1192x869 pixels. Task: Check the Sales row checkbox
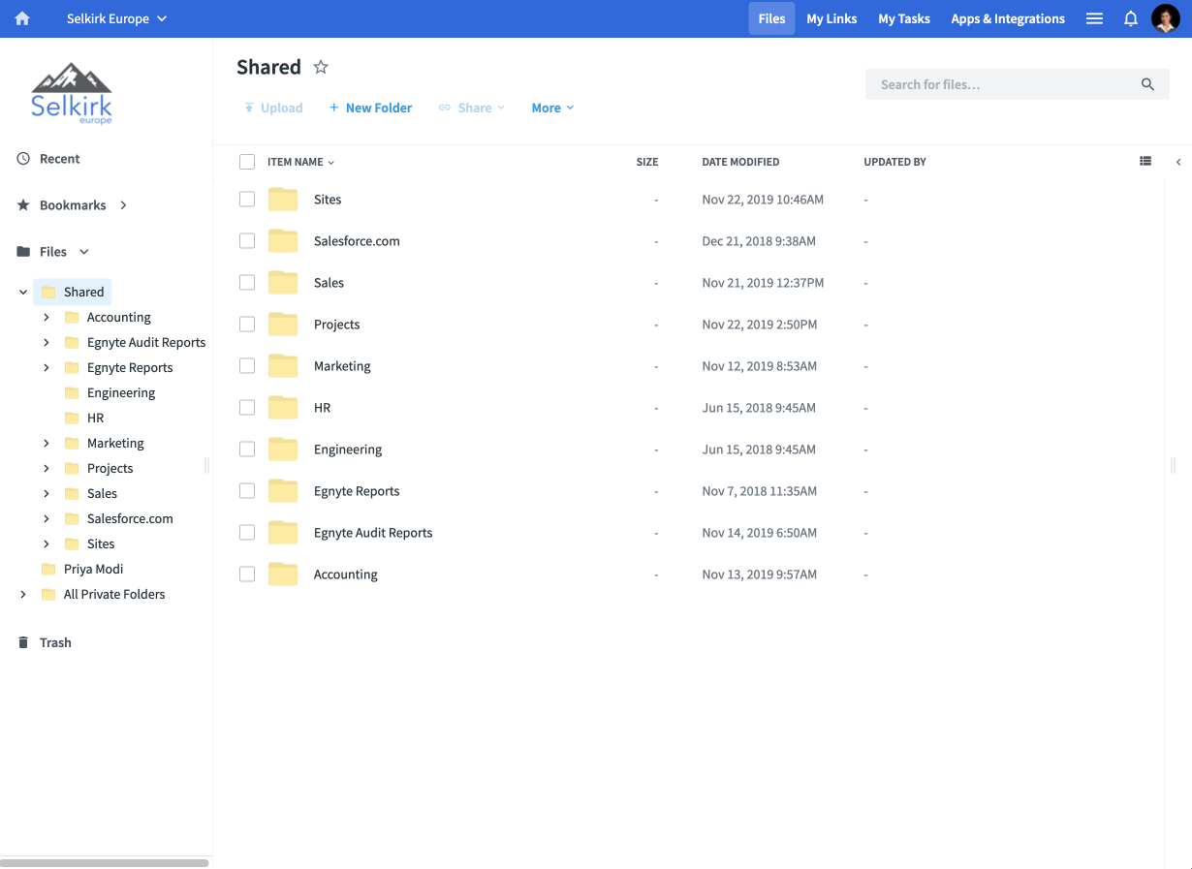coord(247,282)
